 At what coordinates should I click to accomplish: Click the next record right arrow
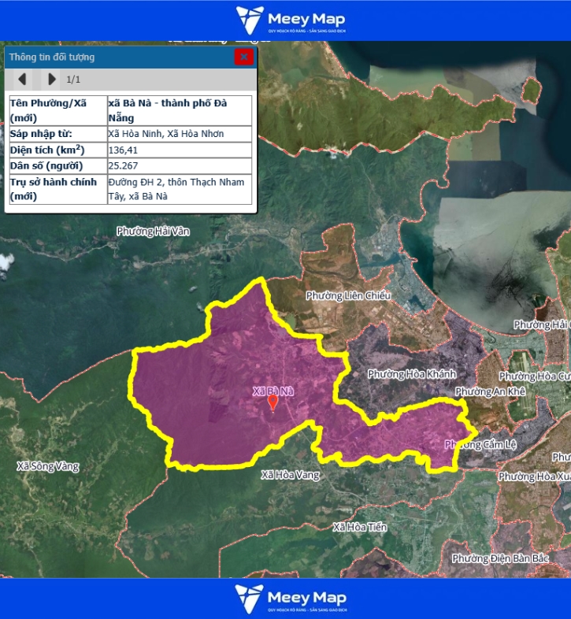pyautogui.click(x=51, y=79)
